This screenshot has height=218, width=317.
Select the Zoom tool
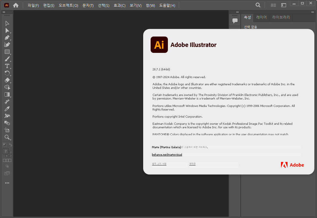coord(7,137)
